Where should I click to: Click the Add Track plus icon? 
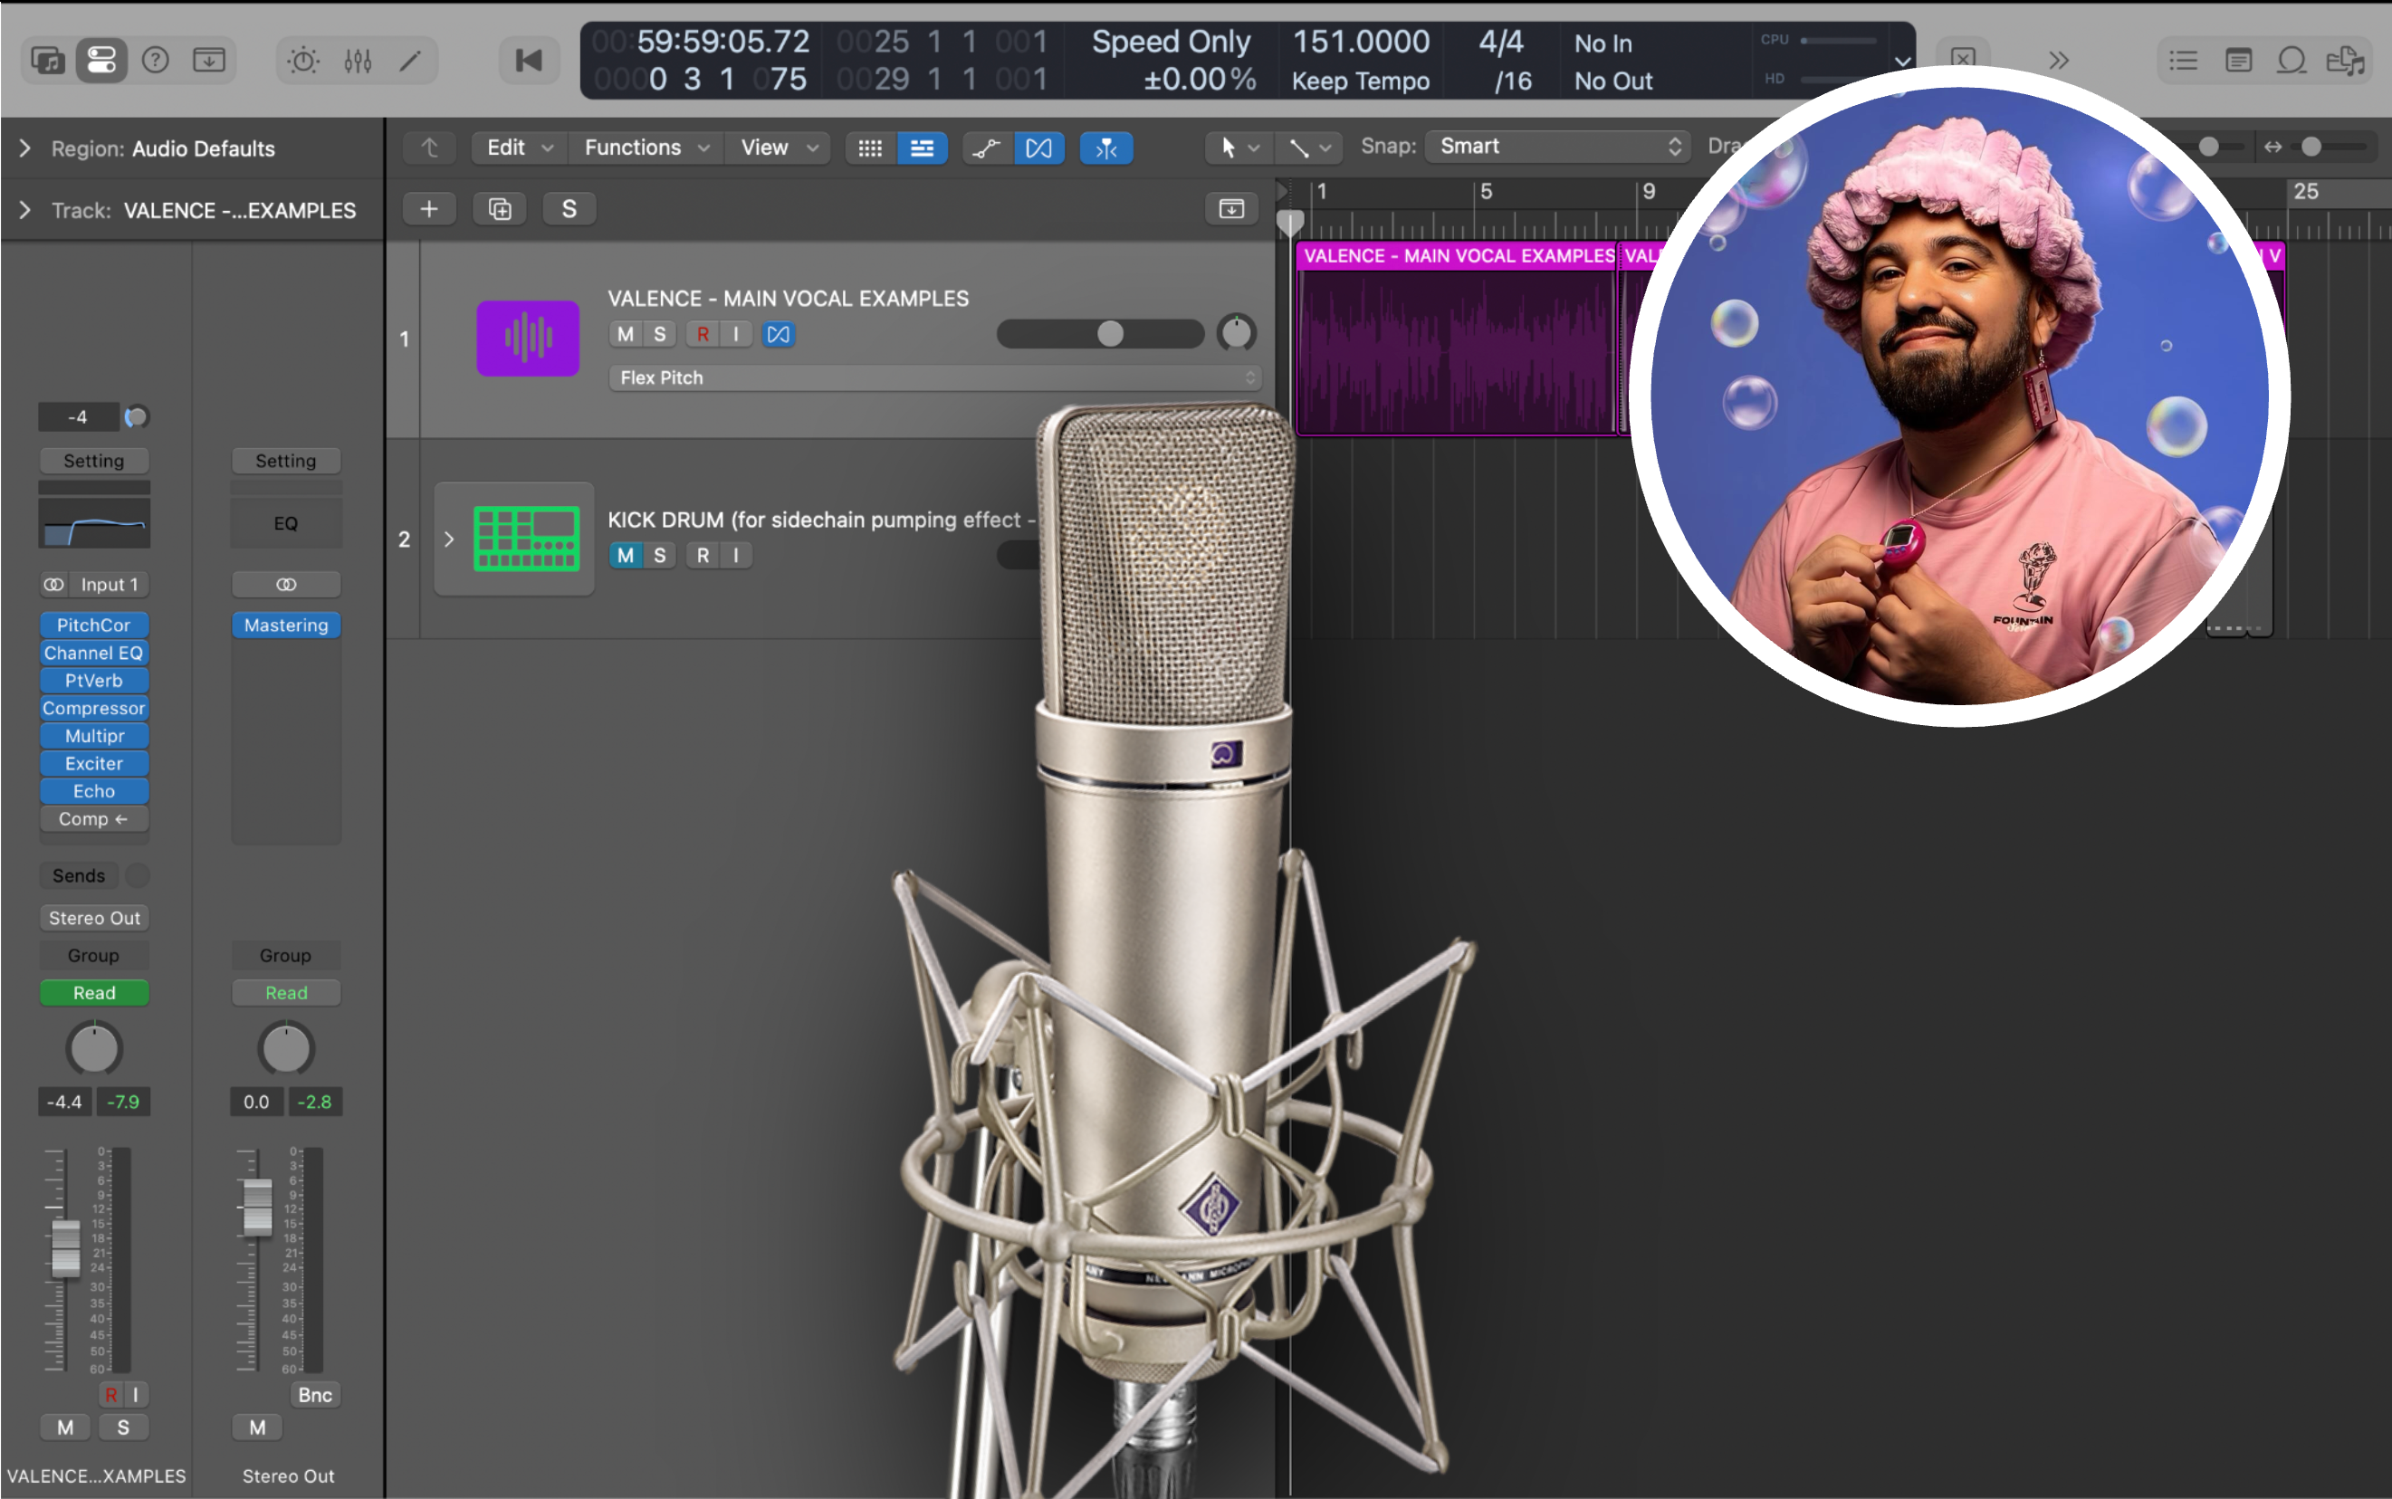pyautogui.click(x=429, y=209)
